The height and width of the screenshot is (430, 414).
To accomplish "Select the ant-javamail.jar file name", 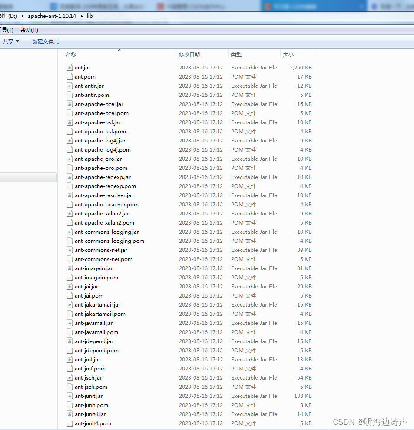I will [x=94, y=323].
